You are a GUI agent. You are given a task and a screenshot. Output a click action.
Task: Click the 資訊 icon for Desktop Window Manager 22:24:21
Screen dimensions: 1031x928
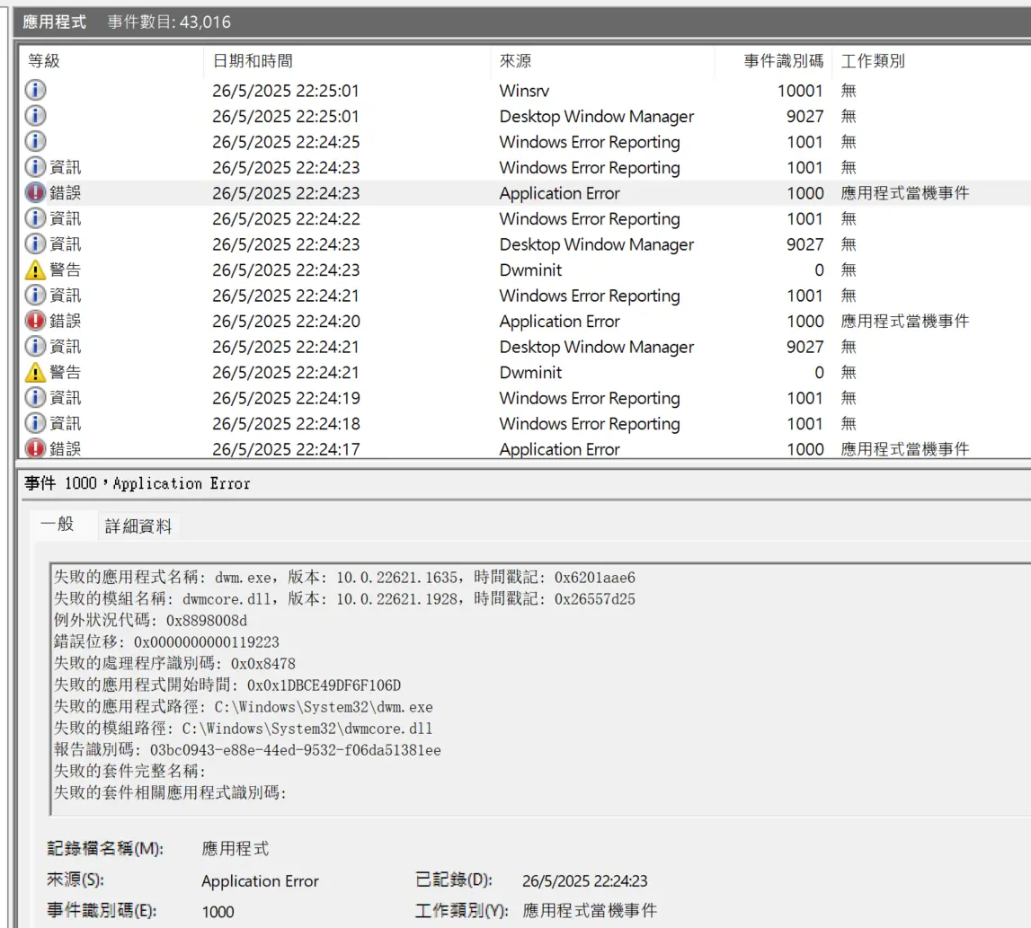click(x=36, y=347)
